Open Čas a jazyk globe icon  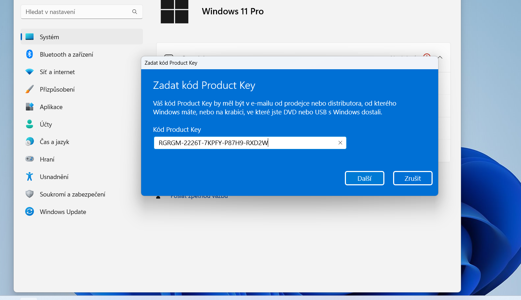tap(30, 142)
